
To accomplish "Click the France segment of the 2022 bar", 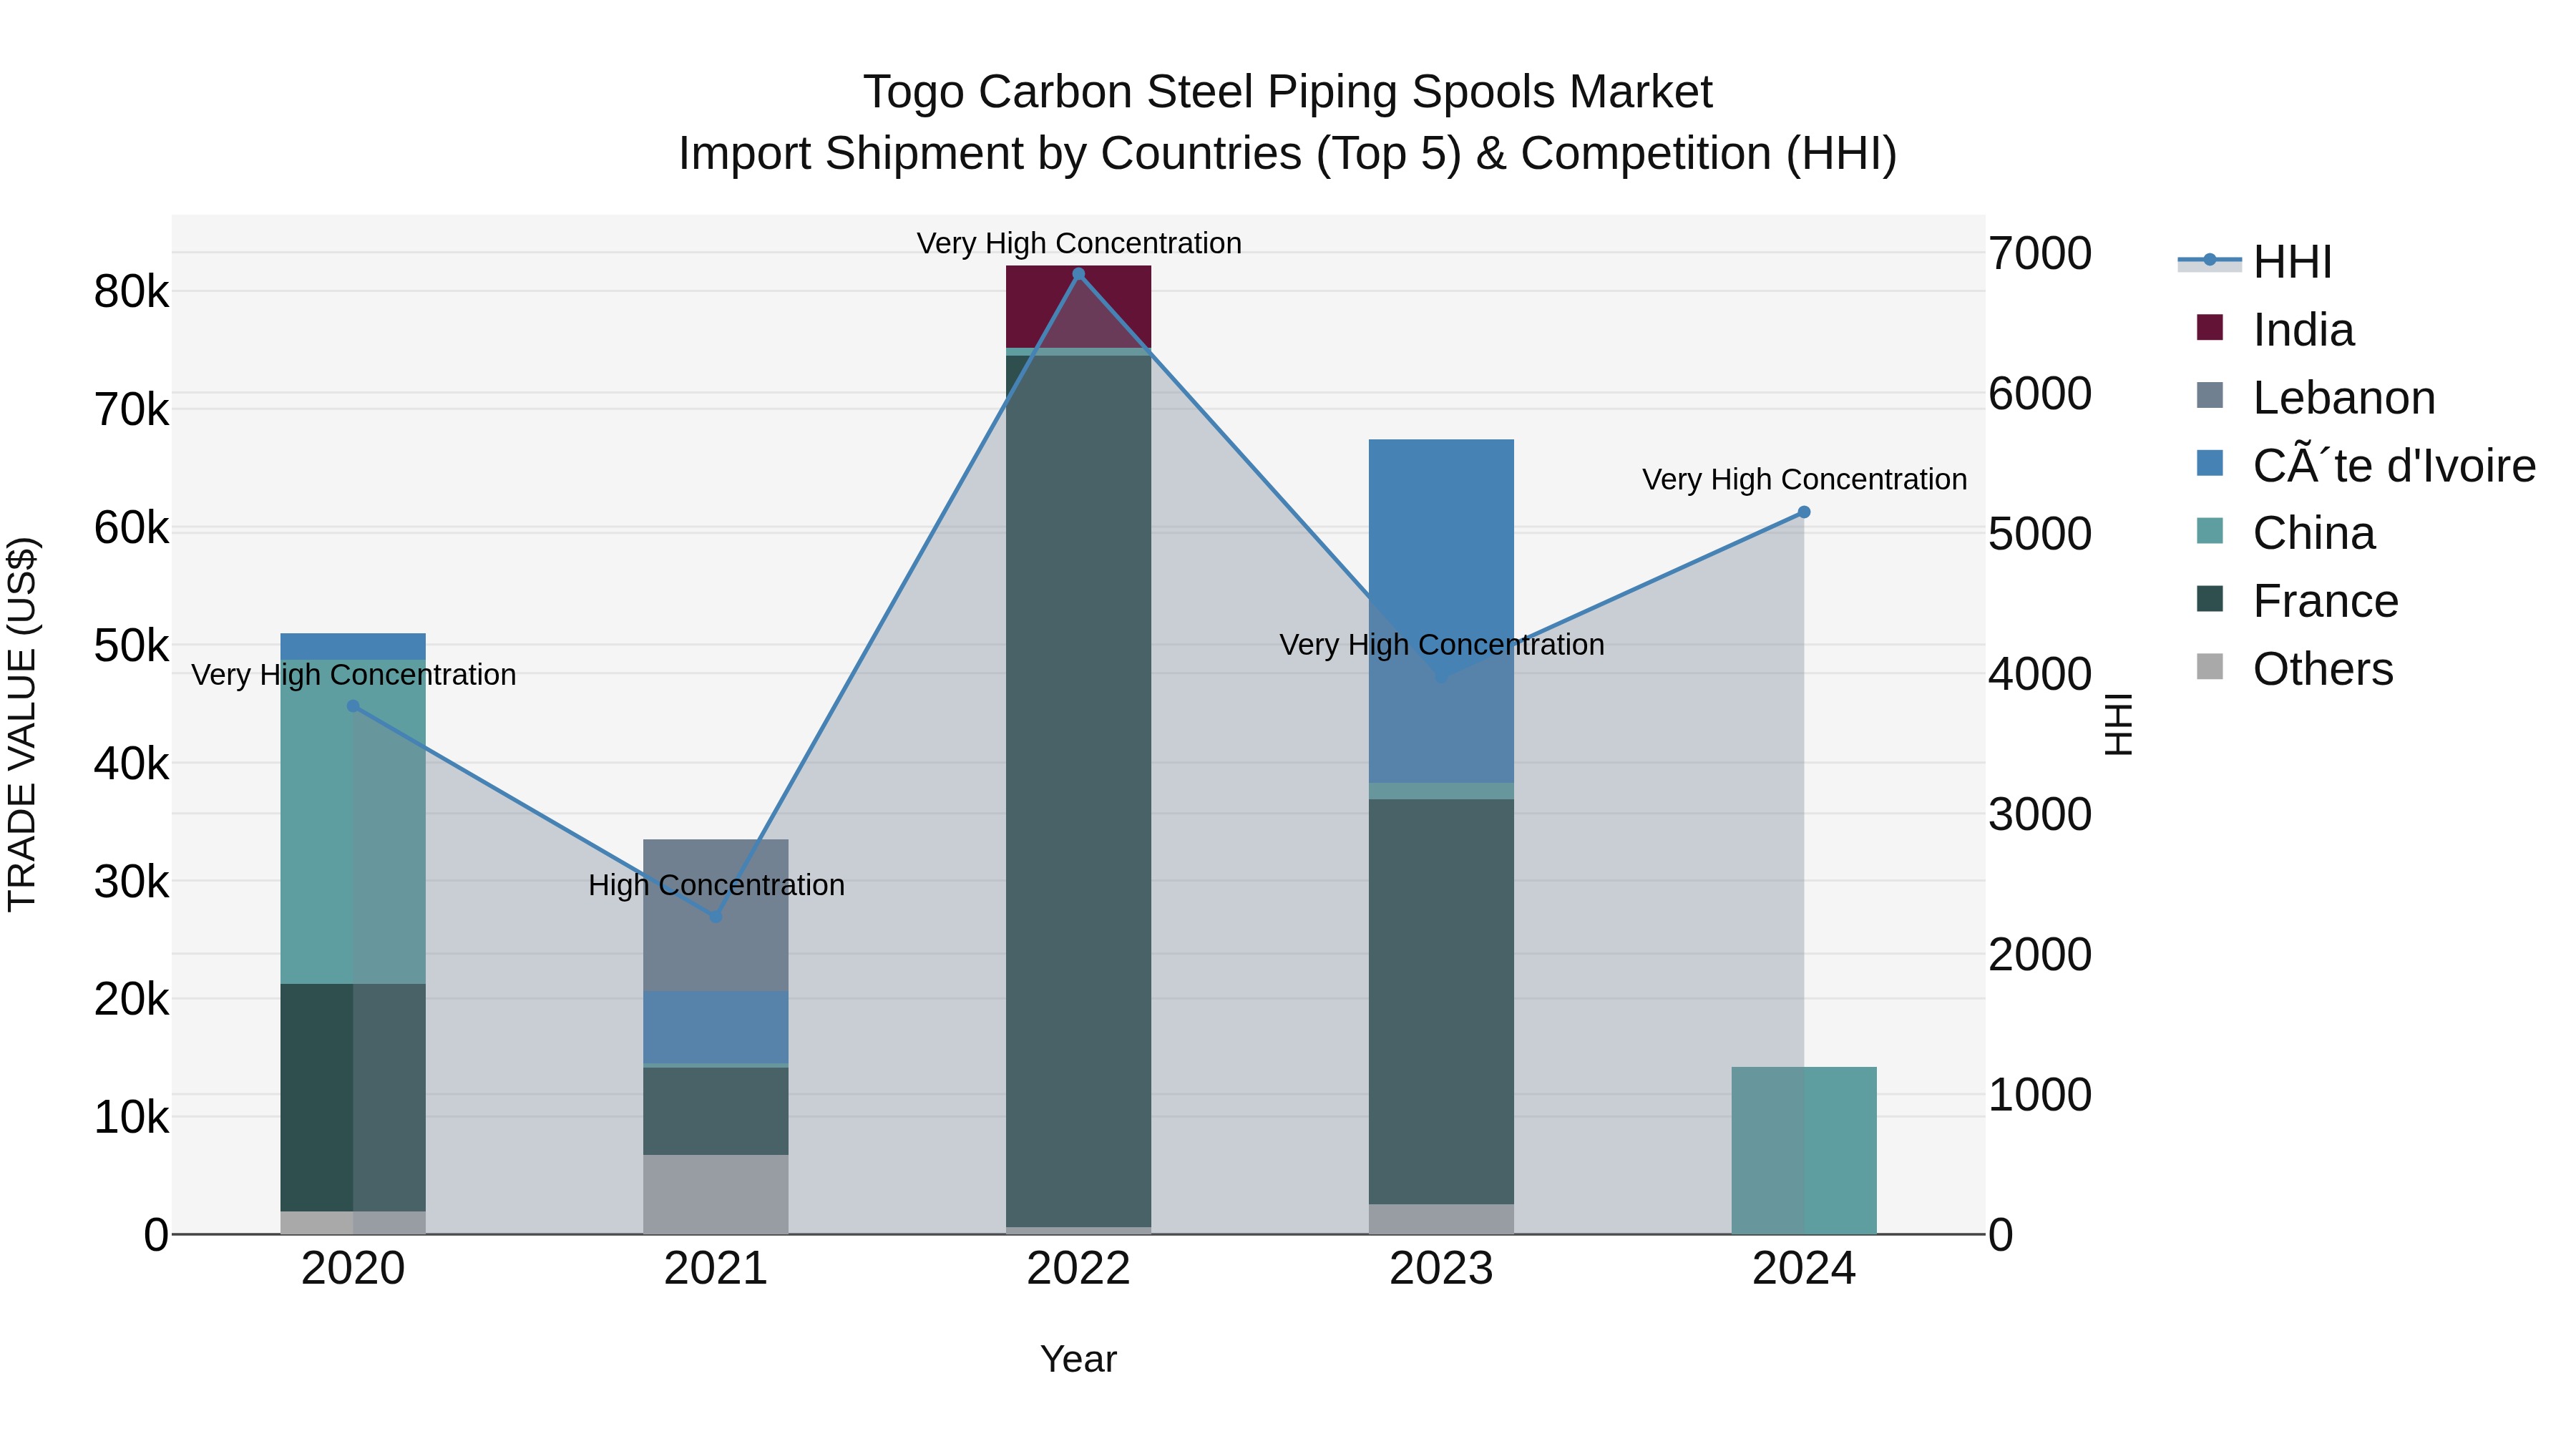I will click(1078, 791).
